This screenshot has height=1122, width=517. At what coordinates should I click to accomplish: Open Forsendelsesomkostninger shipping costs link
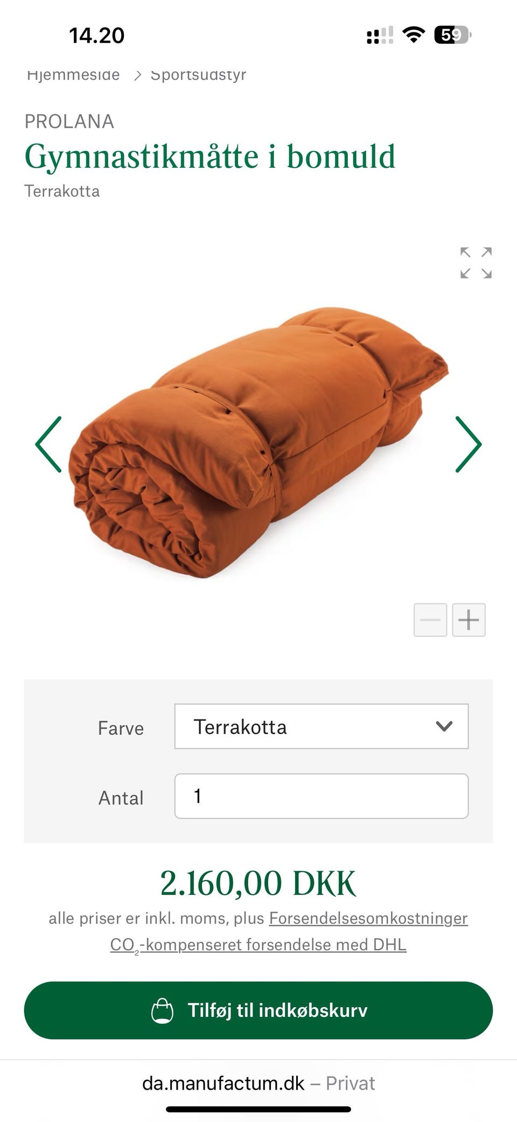368,918
